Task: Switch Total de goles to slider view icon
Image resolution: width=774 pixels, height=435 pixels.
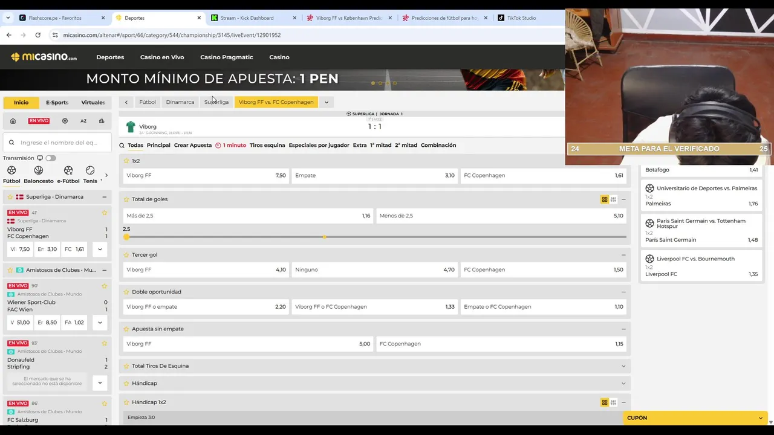Action: click(x=613, y=199)
